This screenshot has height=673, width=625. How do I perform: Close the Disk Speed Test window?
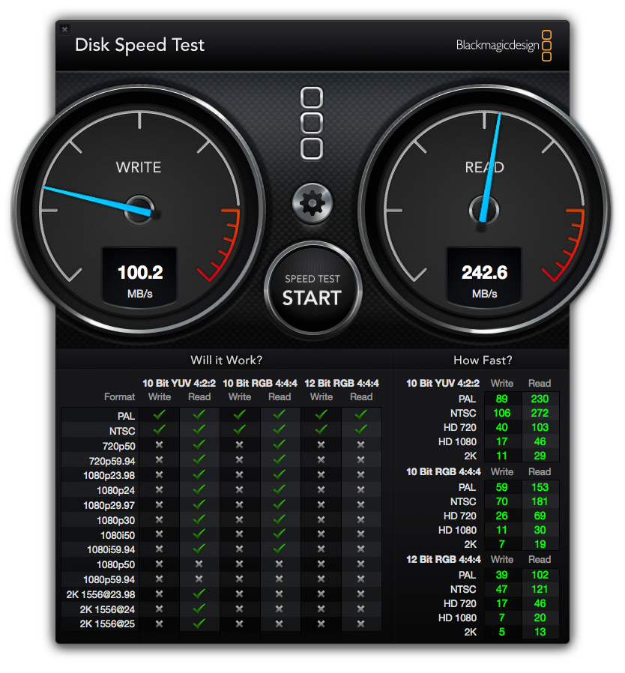(x=64, y=29)
